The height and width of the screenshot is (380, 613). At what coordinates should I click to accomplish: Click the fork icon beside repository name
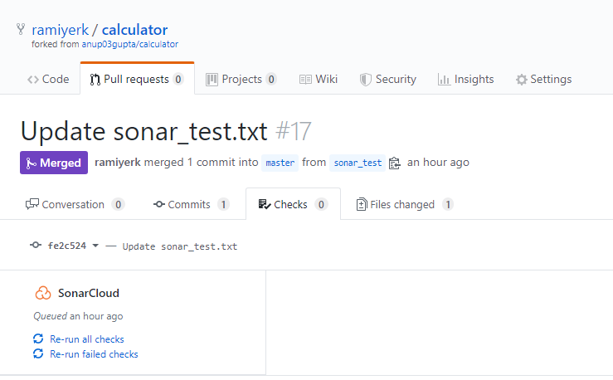pos(21,30)
